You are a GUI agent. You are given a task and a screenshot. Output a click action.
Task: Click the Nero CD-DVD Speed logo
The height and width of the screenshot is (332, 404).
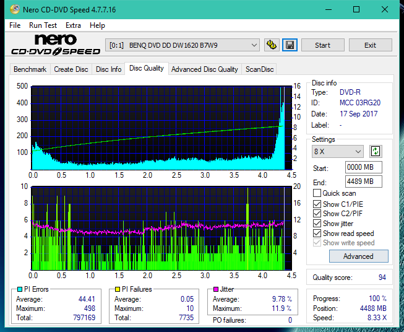coord(56,45)
